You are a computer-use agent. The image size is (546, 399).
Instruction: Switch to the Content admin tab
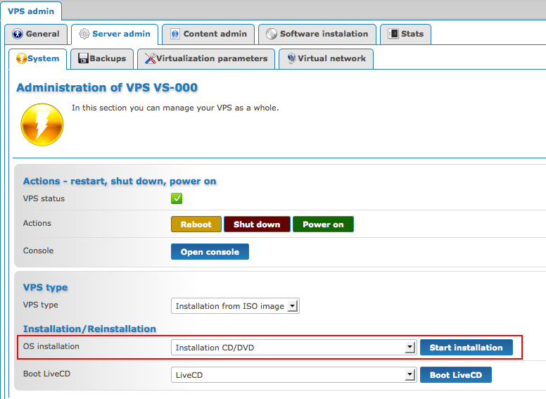coord(208,34)
